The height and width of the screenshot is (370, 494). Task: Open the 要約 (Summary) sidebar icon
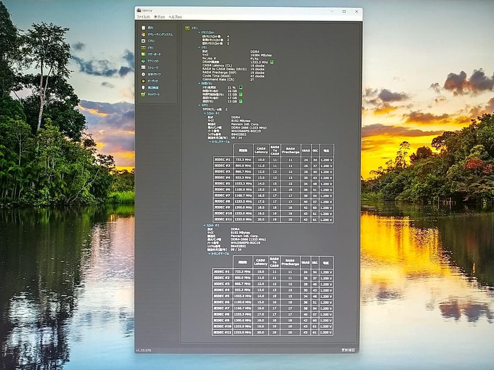point(144,28)
